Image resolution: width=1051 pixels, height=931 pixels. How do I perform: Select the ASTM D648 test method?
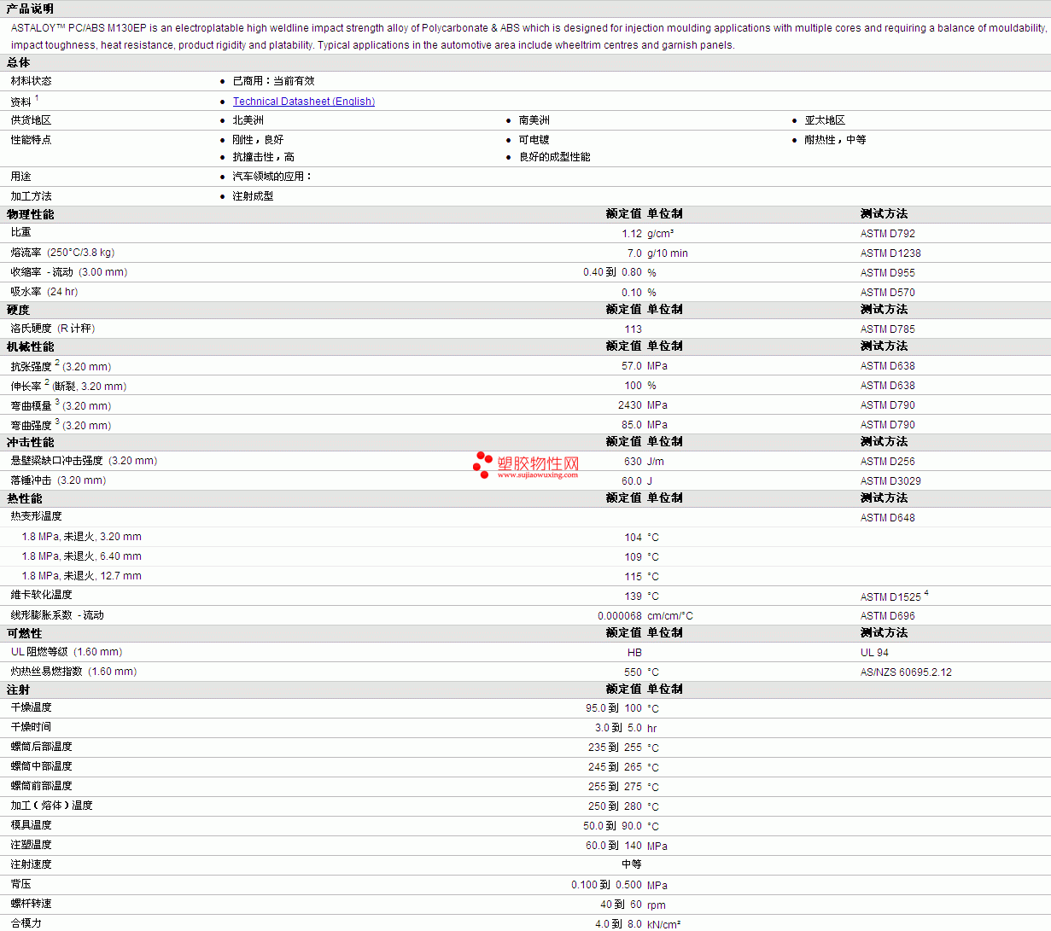(x=887, y=518)
